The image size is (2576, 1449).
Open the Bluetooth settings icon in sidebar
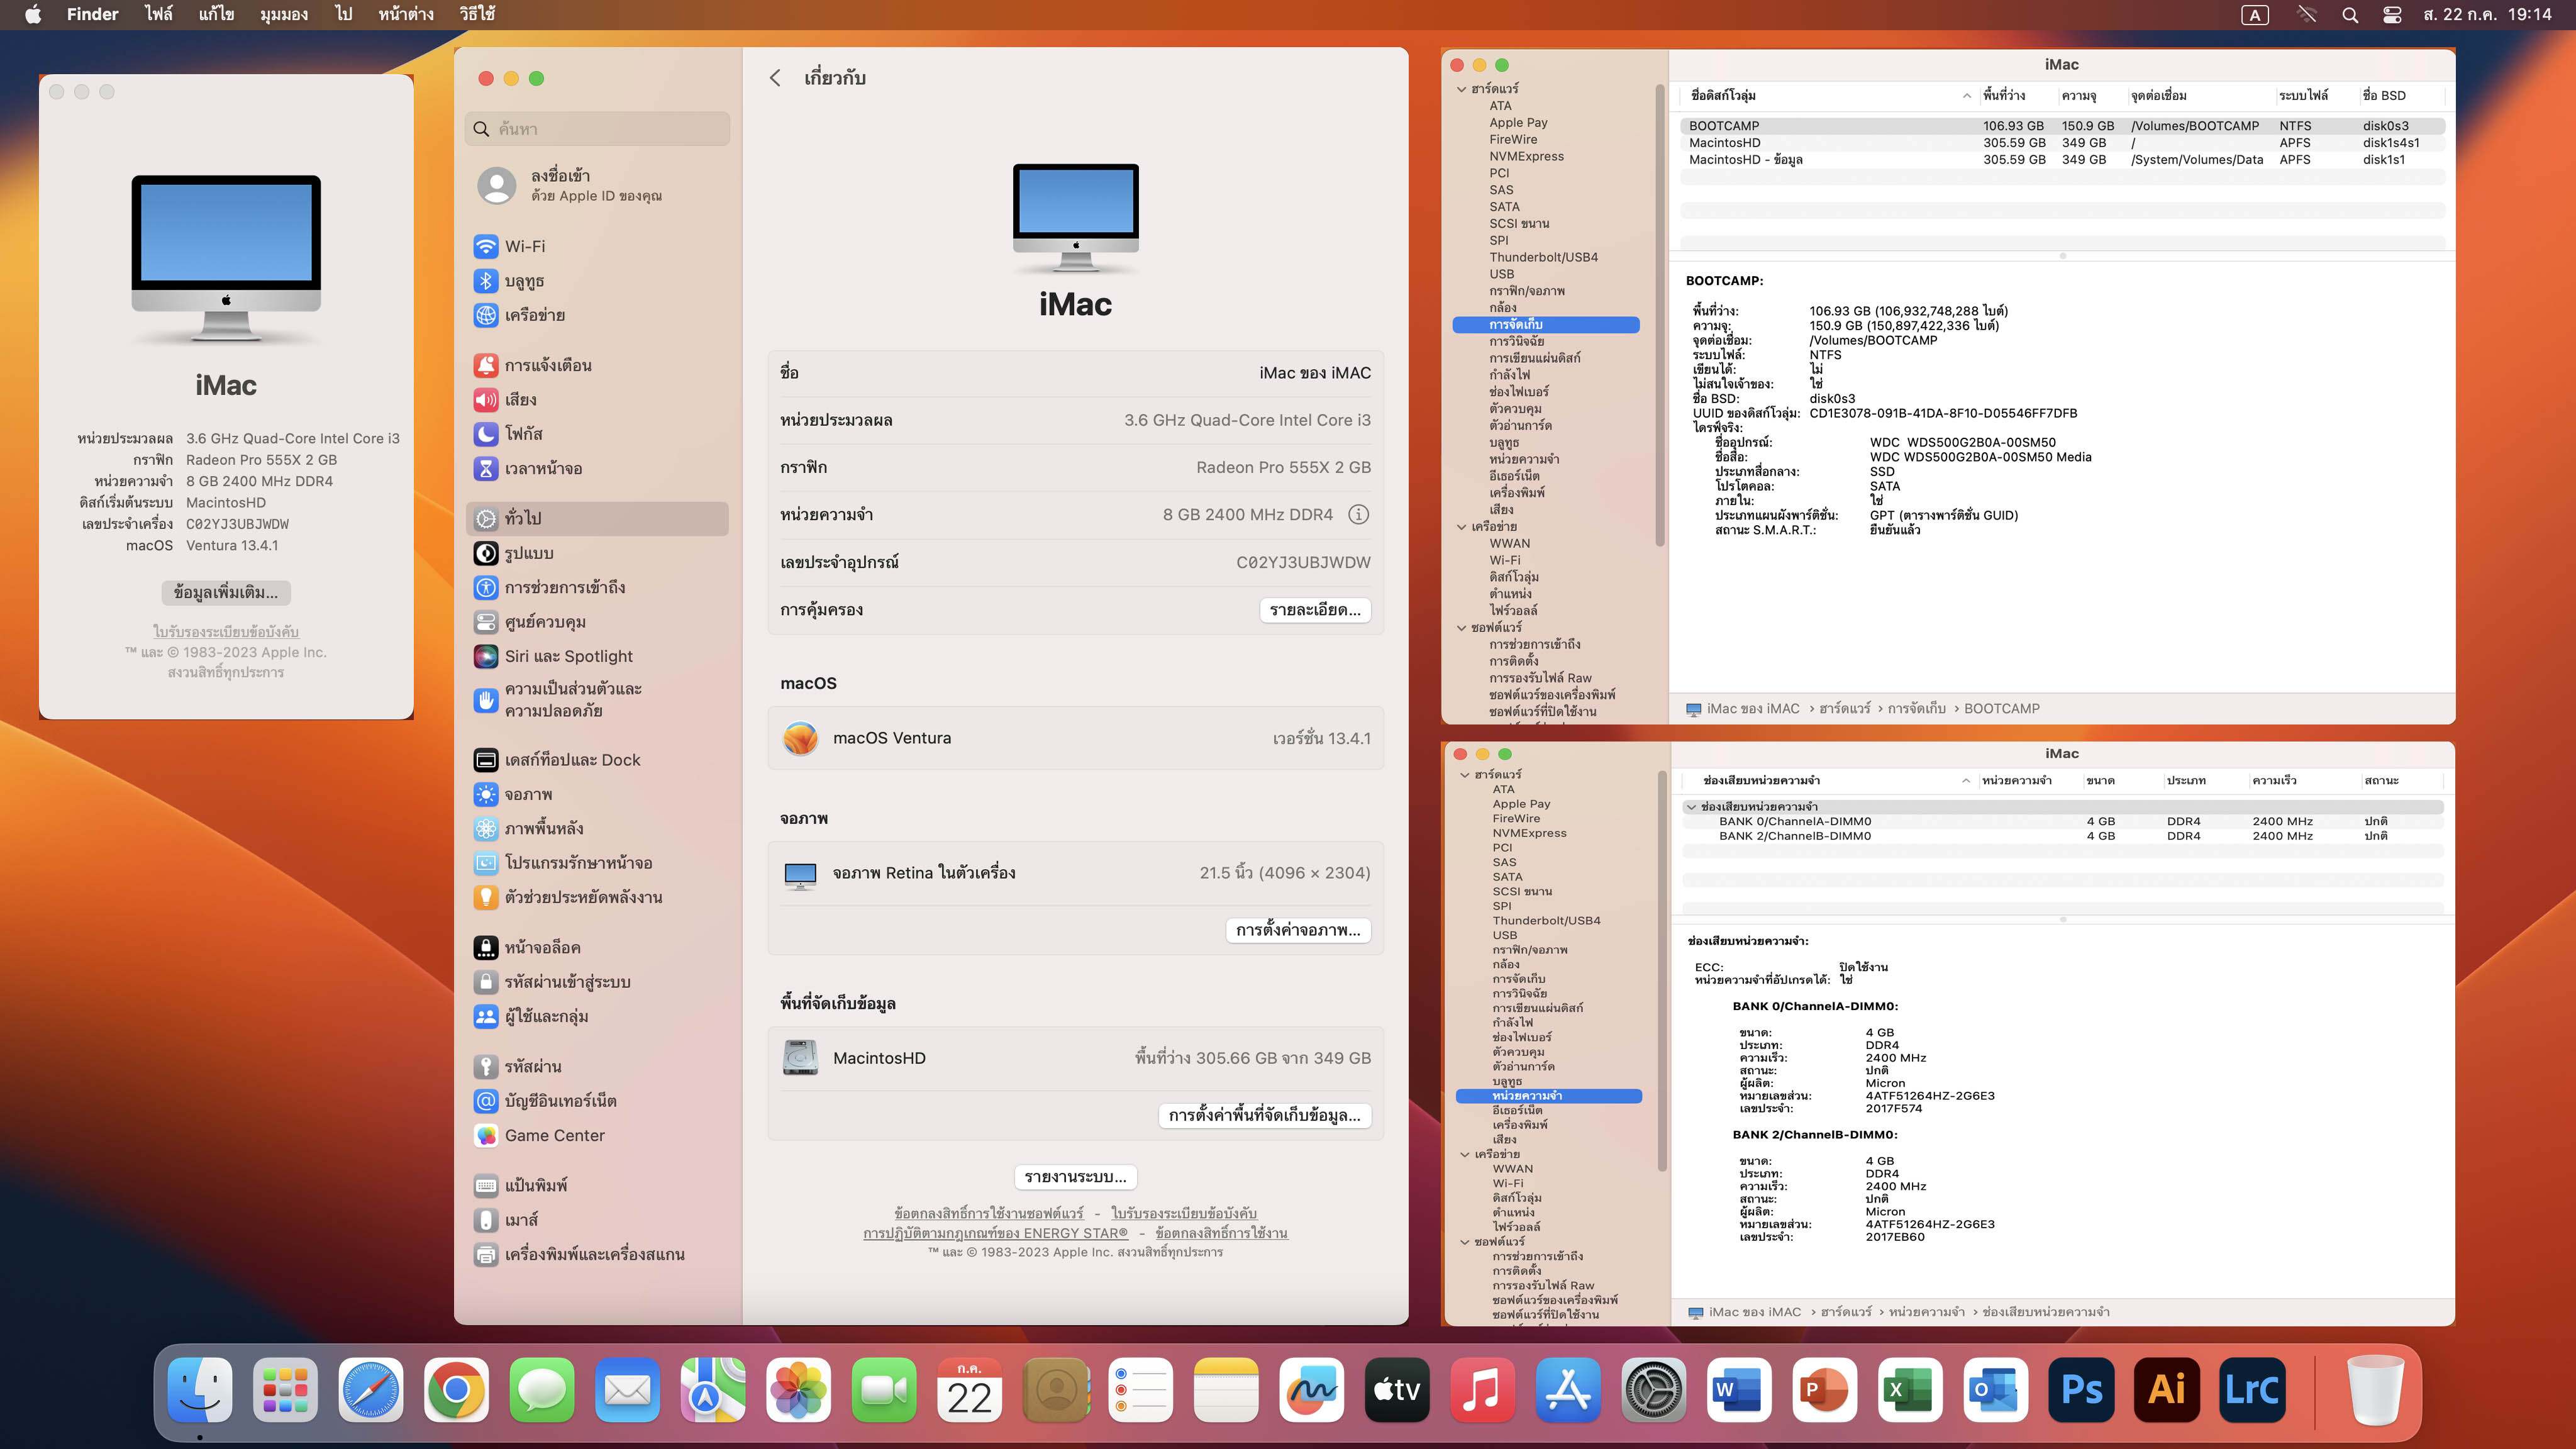486,281
